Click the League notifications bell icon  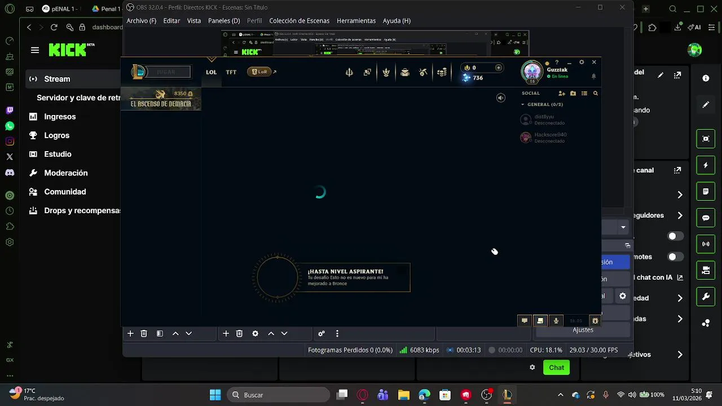click(593, 76)
